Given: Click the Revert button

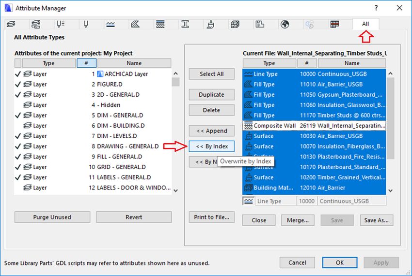Looking at the screenshot, I should point(134,217).
